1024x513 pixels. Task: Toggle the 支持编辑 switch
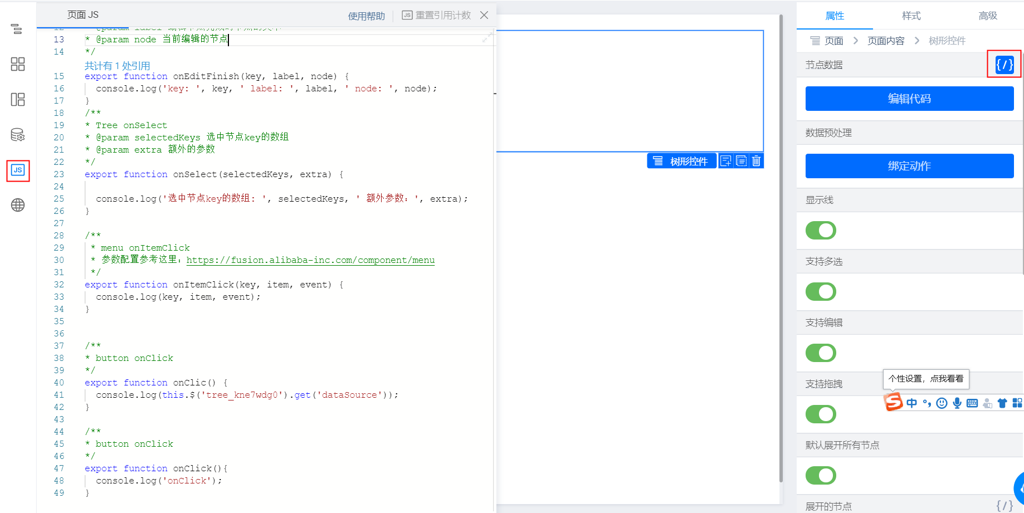(x=821, y=353)
